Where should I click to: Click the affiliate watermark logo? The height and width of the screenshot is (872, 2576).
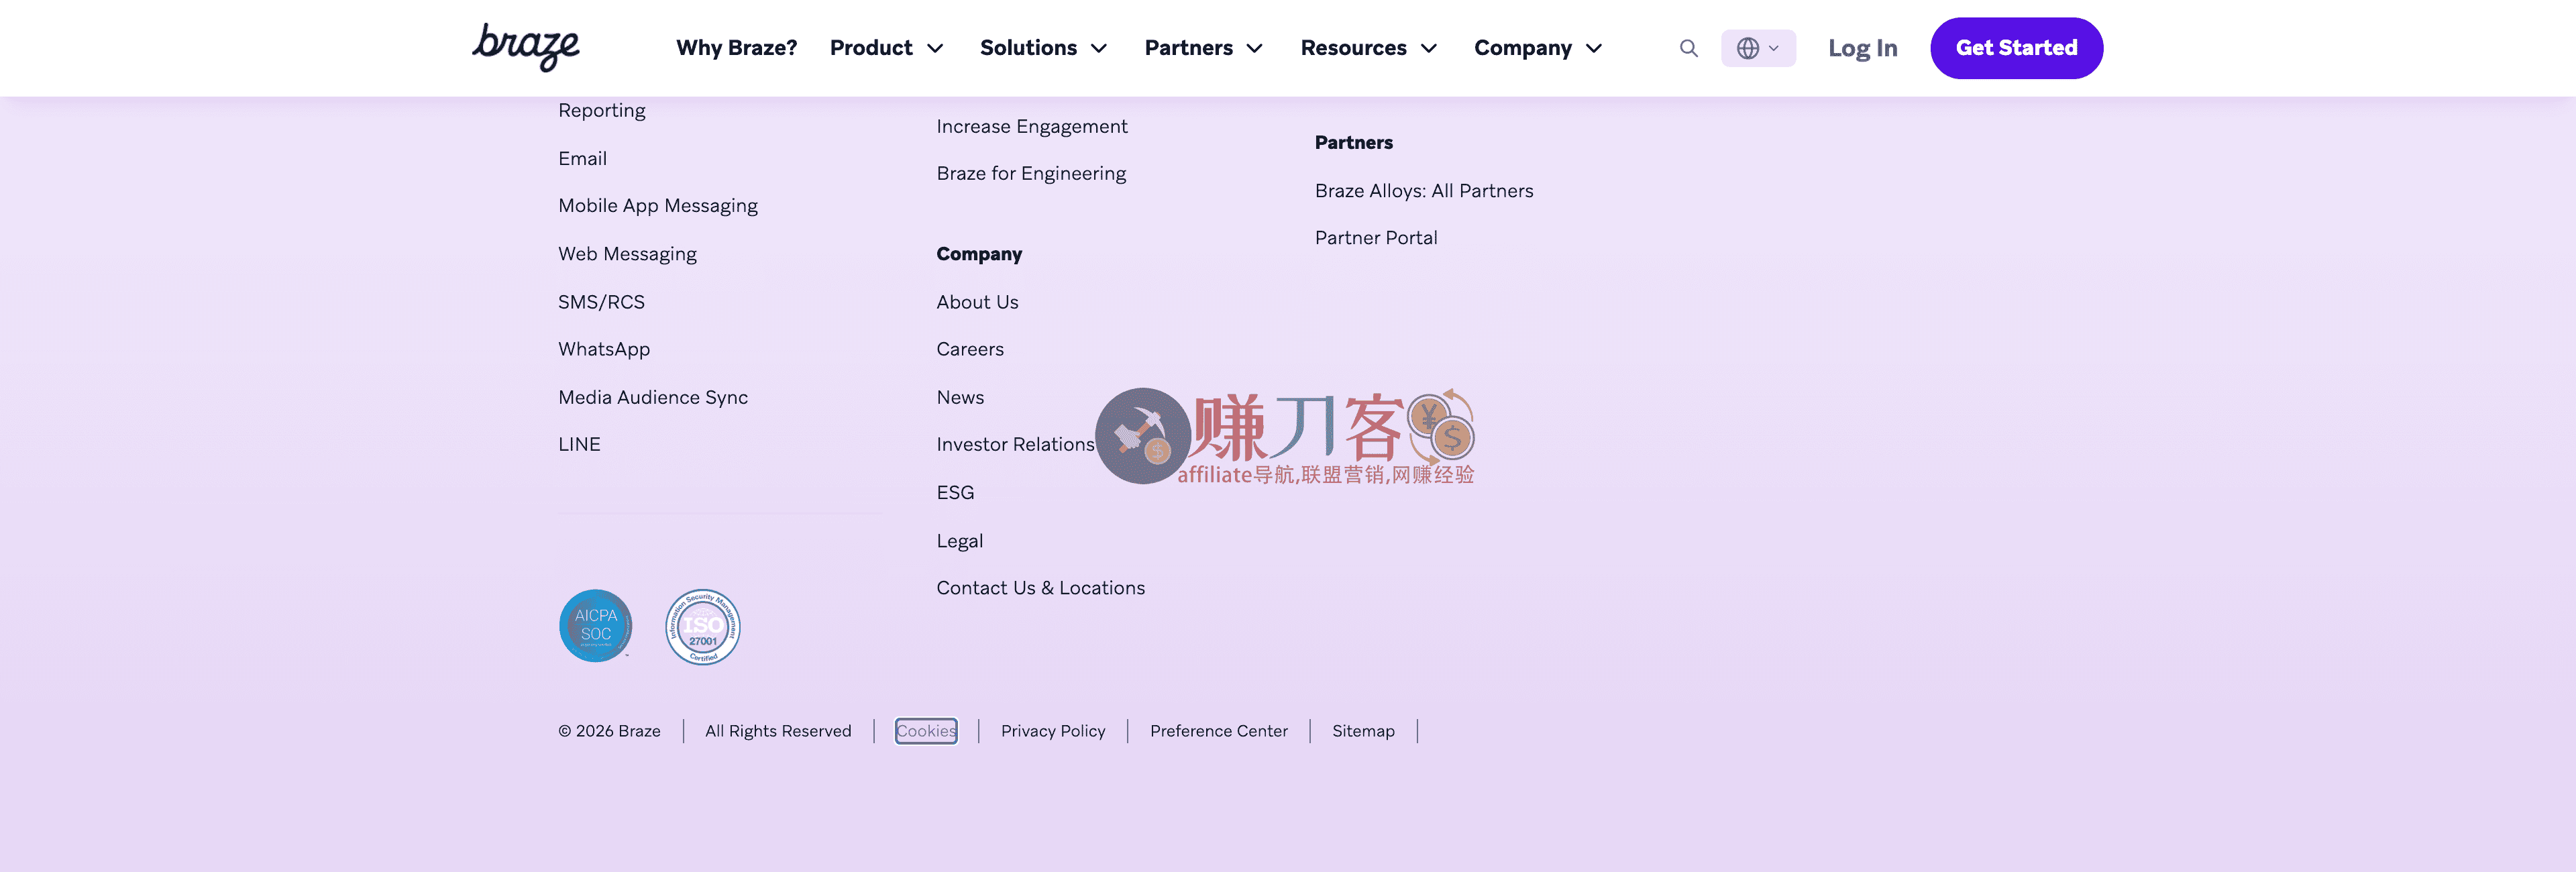pos(1285,437)
